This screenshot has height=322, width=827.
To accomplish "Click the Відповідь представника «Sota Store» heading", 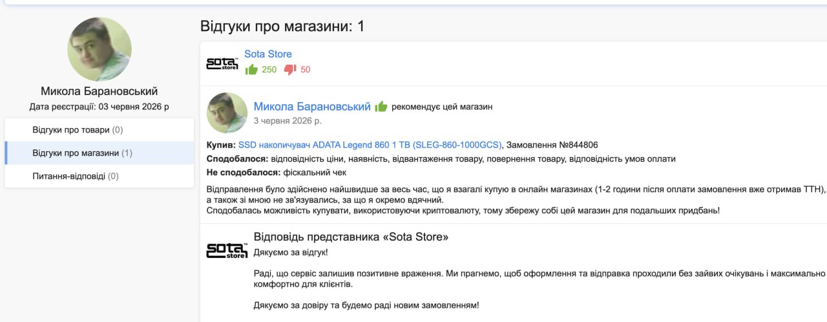I will (x=351, y=237).
